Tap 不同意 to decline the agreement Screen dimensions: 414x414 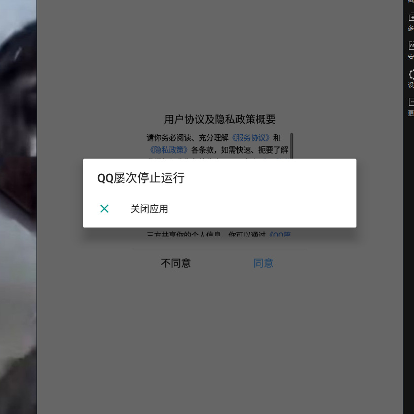[x=176, y=263]
